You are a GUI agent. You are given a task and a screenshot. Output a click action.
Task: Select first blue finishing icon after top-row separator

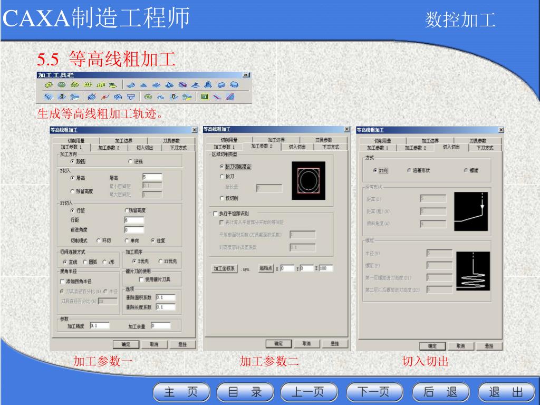click(130, 85)
